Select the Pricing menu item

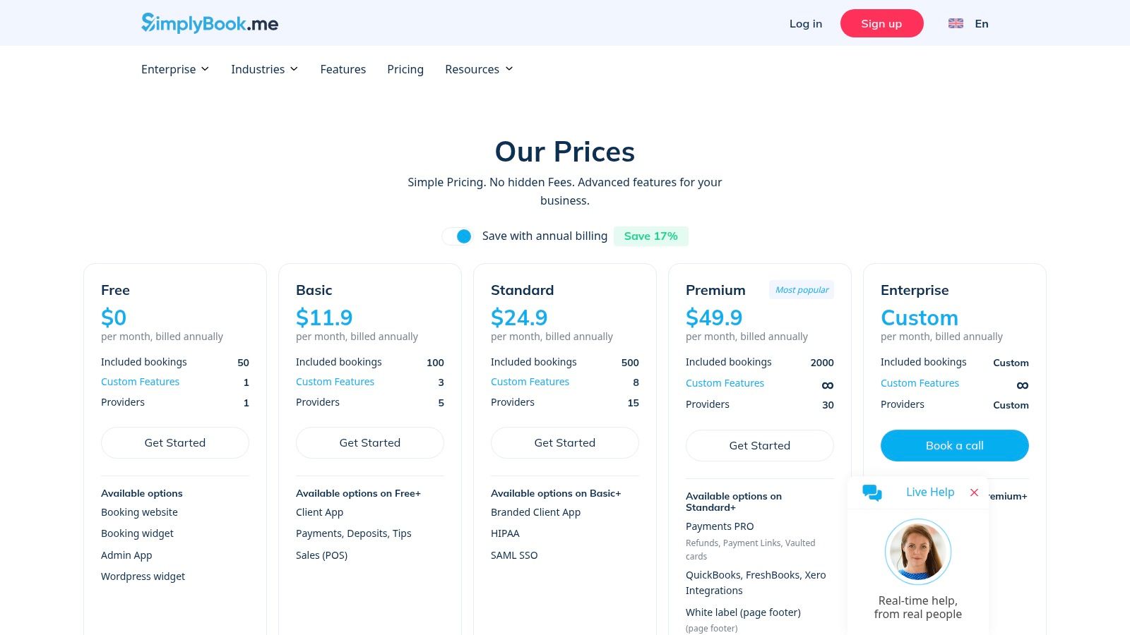pyautogui.click(x=405, y=69)
